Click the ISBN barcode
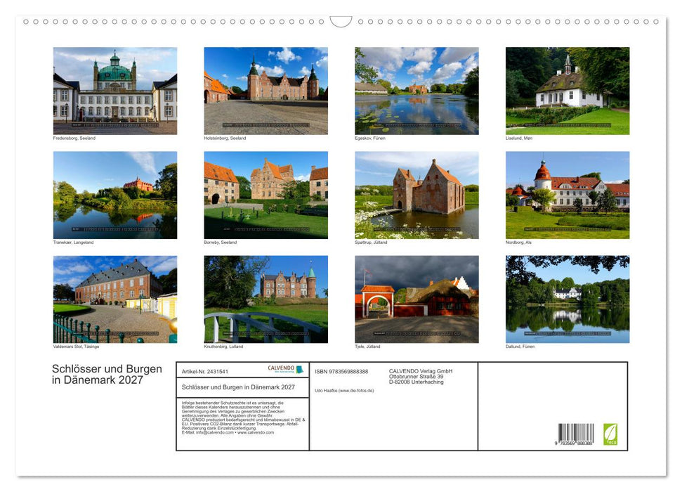The image size is (682, 492). point(575,434)
